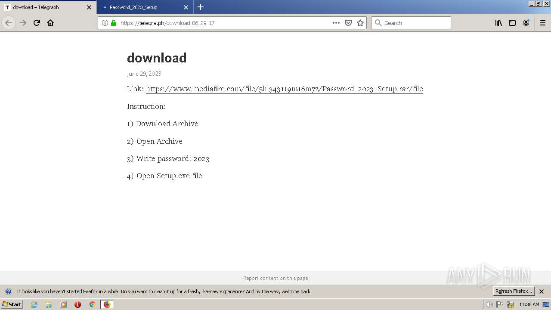Open page actions three-dot menu

pos(336,23)
